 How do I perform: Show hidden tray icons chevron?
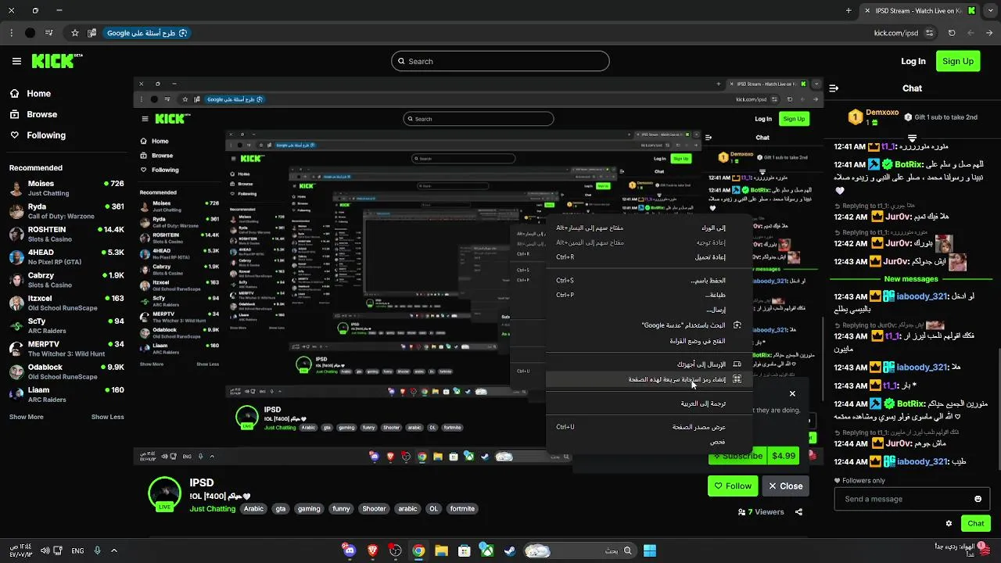114,550
